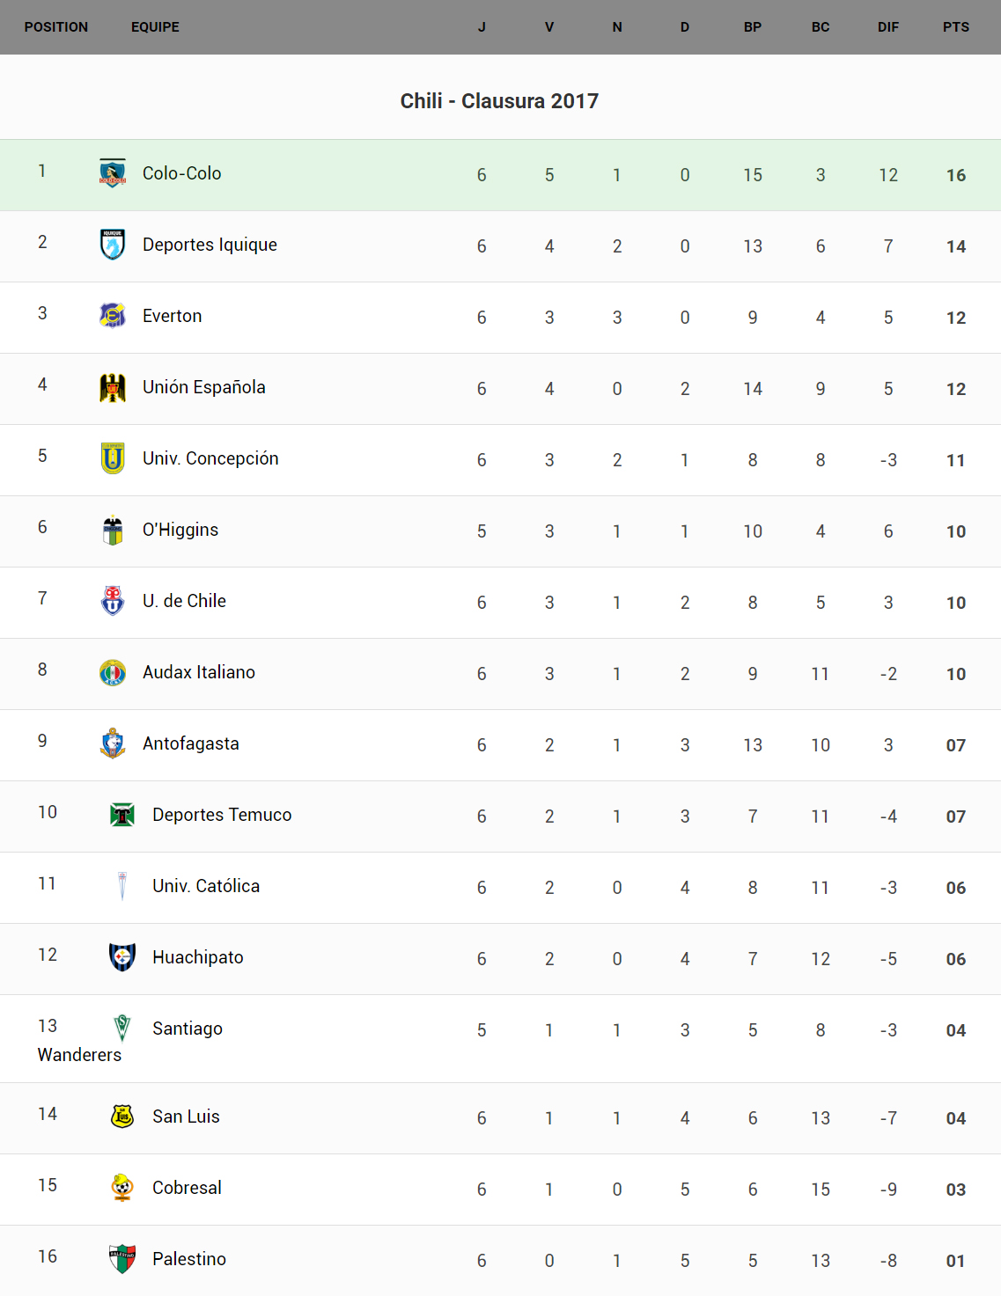Viewport: 1001px width, 1296px height.
Task: Click the Chili - Clausura 2017 title
Action: (x=499, y=101)
